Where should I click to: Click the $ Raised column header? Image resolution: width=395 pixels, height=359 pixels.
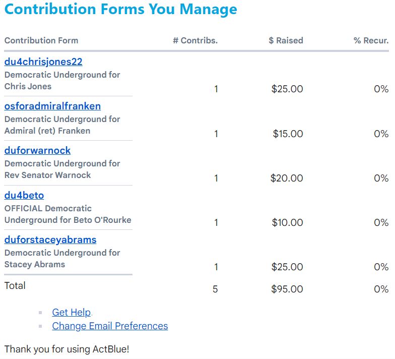(286, 40)
